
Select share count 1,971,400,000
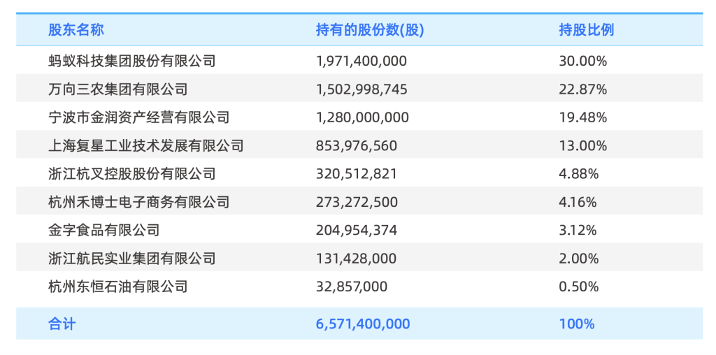[361, 61]
